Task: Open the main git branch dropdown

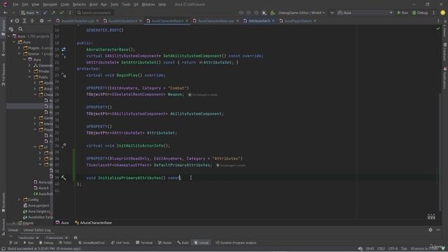Action: tap(29, 13)
